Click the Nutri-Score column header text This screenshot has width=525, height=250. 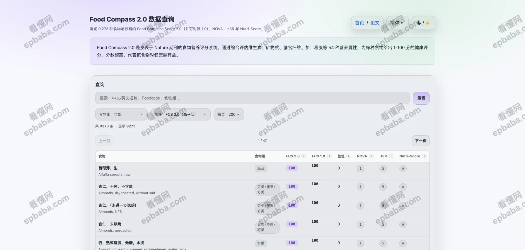click(410, 156)
